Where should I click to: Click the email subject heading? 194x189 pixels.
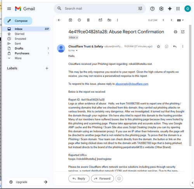[x=116, y=32]
